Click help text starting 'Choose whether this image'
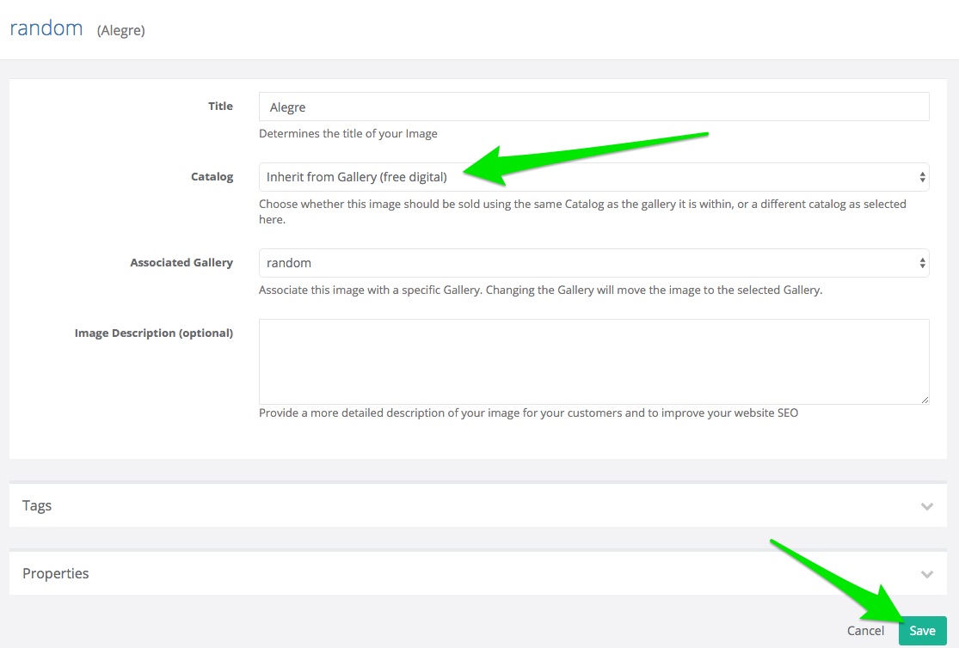This screenshot has width=959, height=648. [582, 211]
